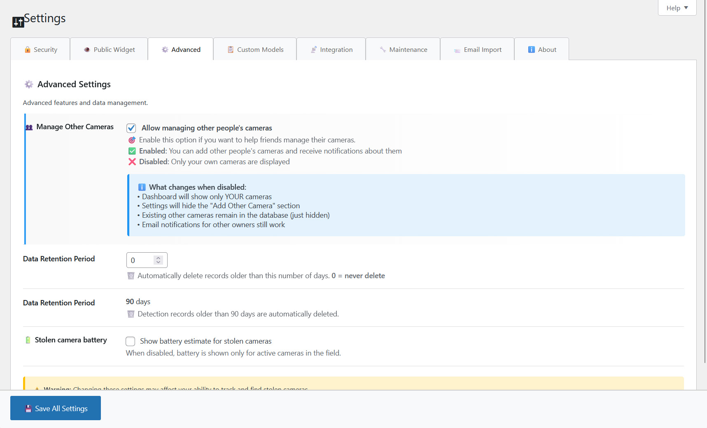Viewport: 707px width, 428px height.
Task: Enable Show battery estimate for stolen cameras
Action: coord(130,341)
